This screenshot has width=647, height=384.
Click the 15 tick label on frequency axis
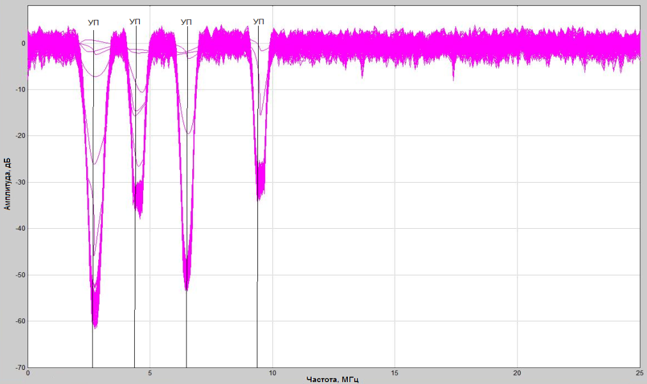[x=395, y=372]
